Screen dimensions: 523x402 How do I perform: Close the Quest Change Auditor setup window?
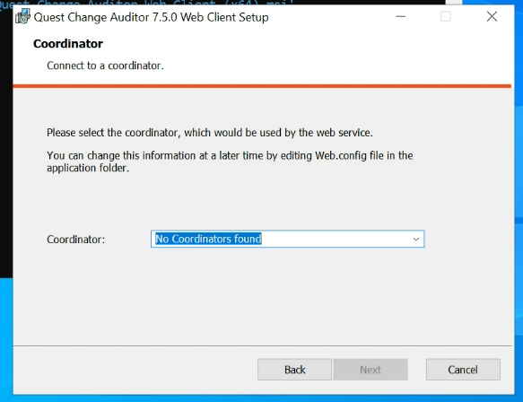[492, 16]
